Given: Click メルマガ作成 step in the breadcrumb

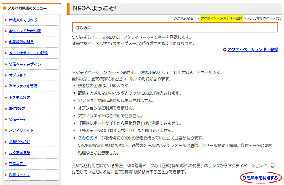Looking at the screenshot, I should pyautogui.click(x=259, y=19).
